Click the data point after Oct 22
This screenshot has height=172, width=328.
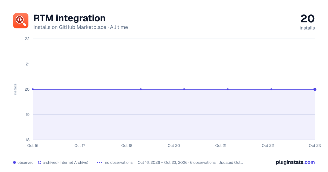point(271,89)
